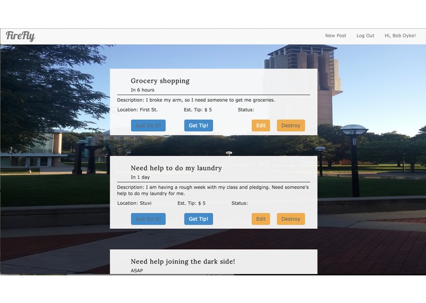426x303 pixels.
Task: Click 'Location: Stuvi' text
Action: [x=134, y=203]
